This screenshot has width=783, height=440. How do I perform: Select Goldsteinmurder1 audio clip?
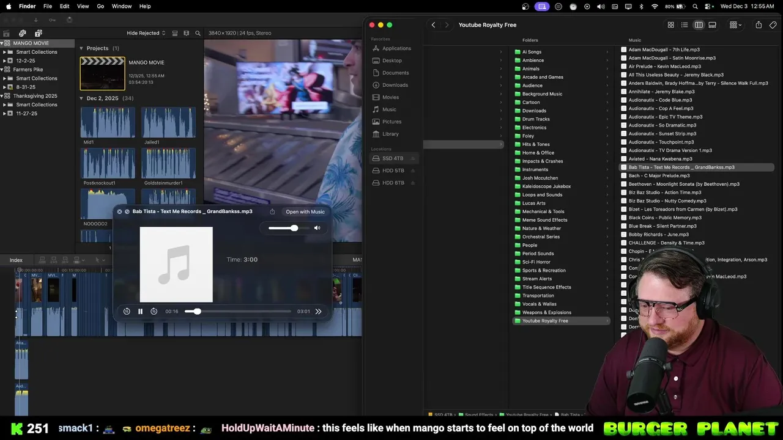168,163
